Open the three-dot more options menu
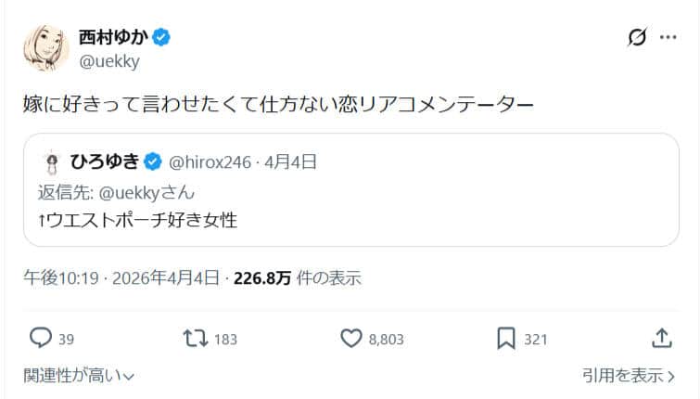700x399 pixels. click(x=668, y=38)
